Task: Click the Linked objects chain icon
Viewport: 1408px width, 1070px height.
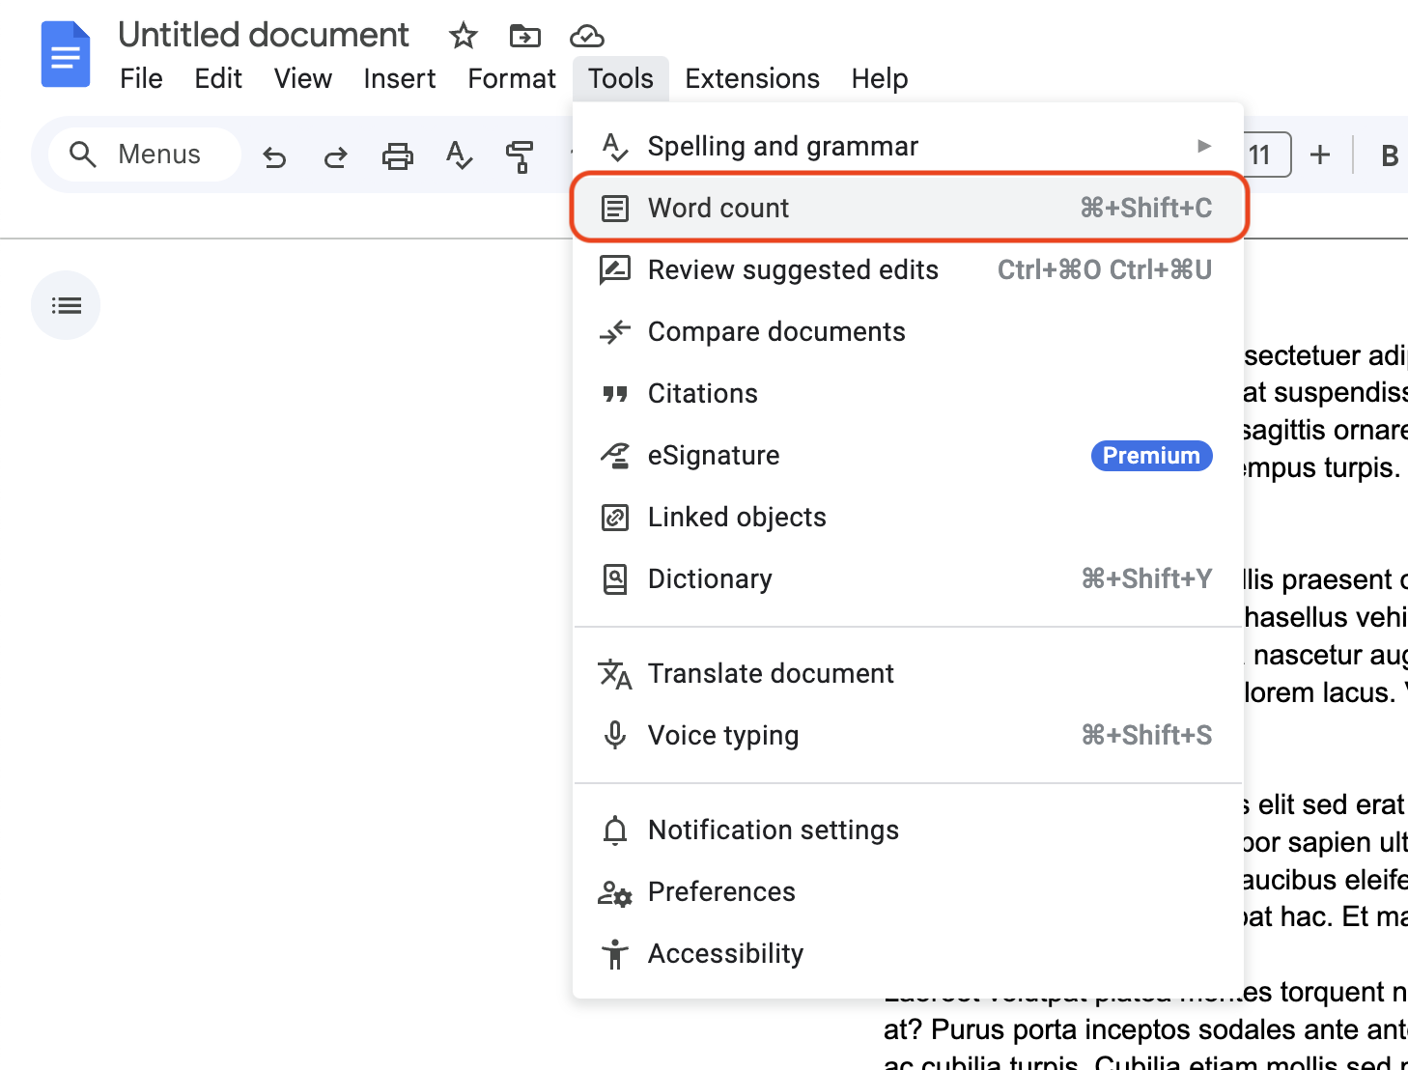Action: pyautogui.click(x=615, y=518)
